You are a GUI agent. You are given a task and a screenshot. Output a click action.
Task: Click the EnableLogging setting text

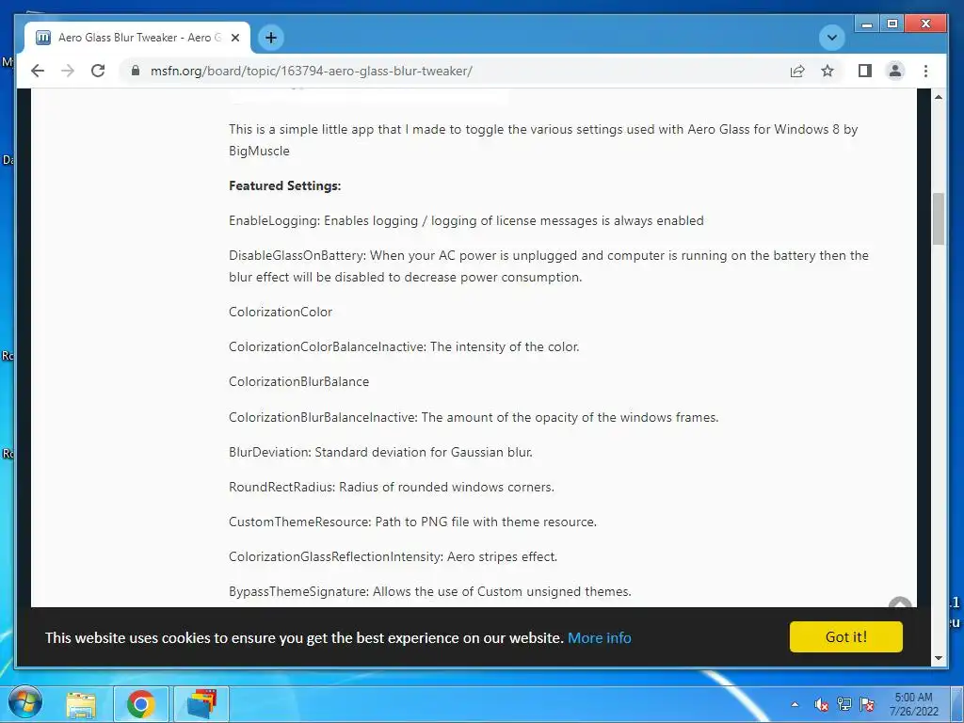coord(466,220)
